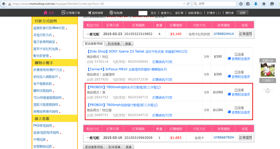Open Dido Shop SONY Xperia Z3 Tablet product

[137, 51]
